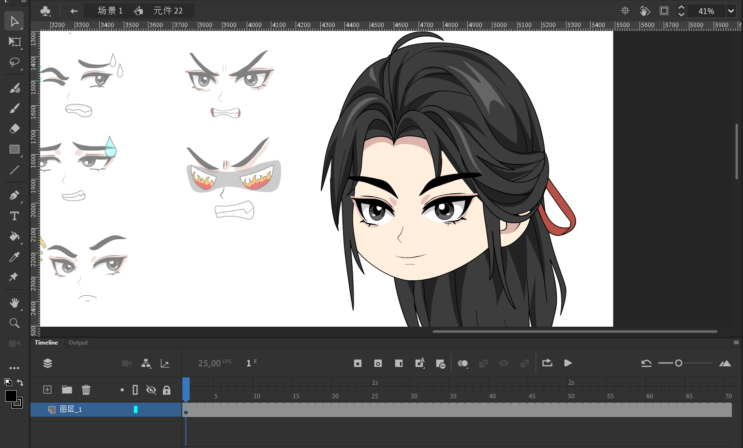Click the timeline zoom slider handle
Screen dimensions: 743x448
pos(679,363)
